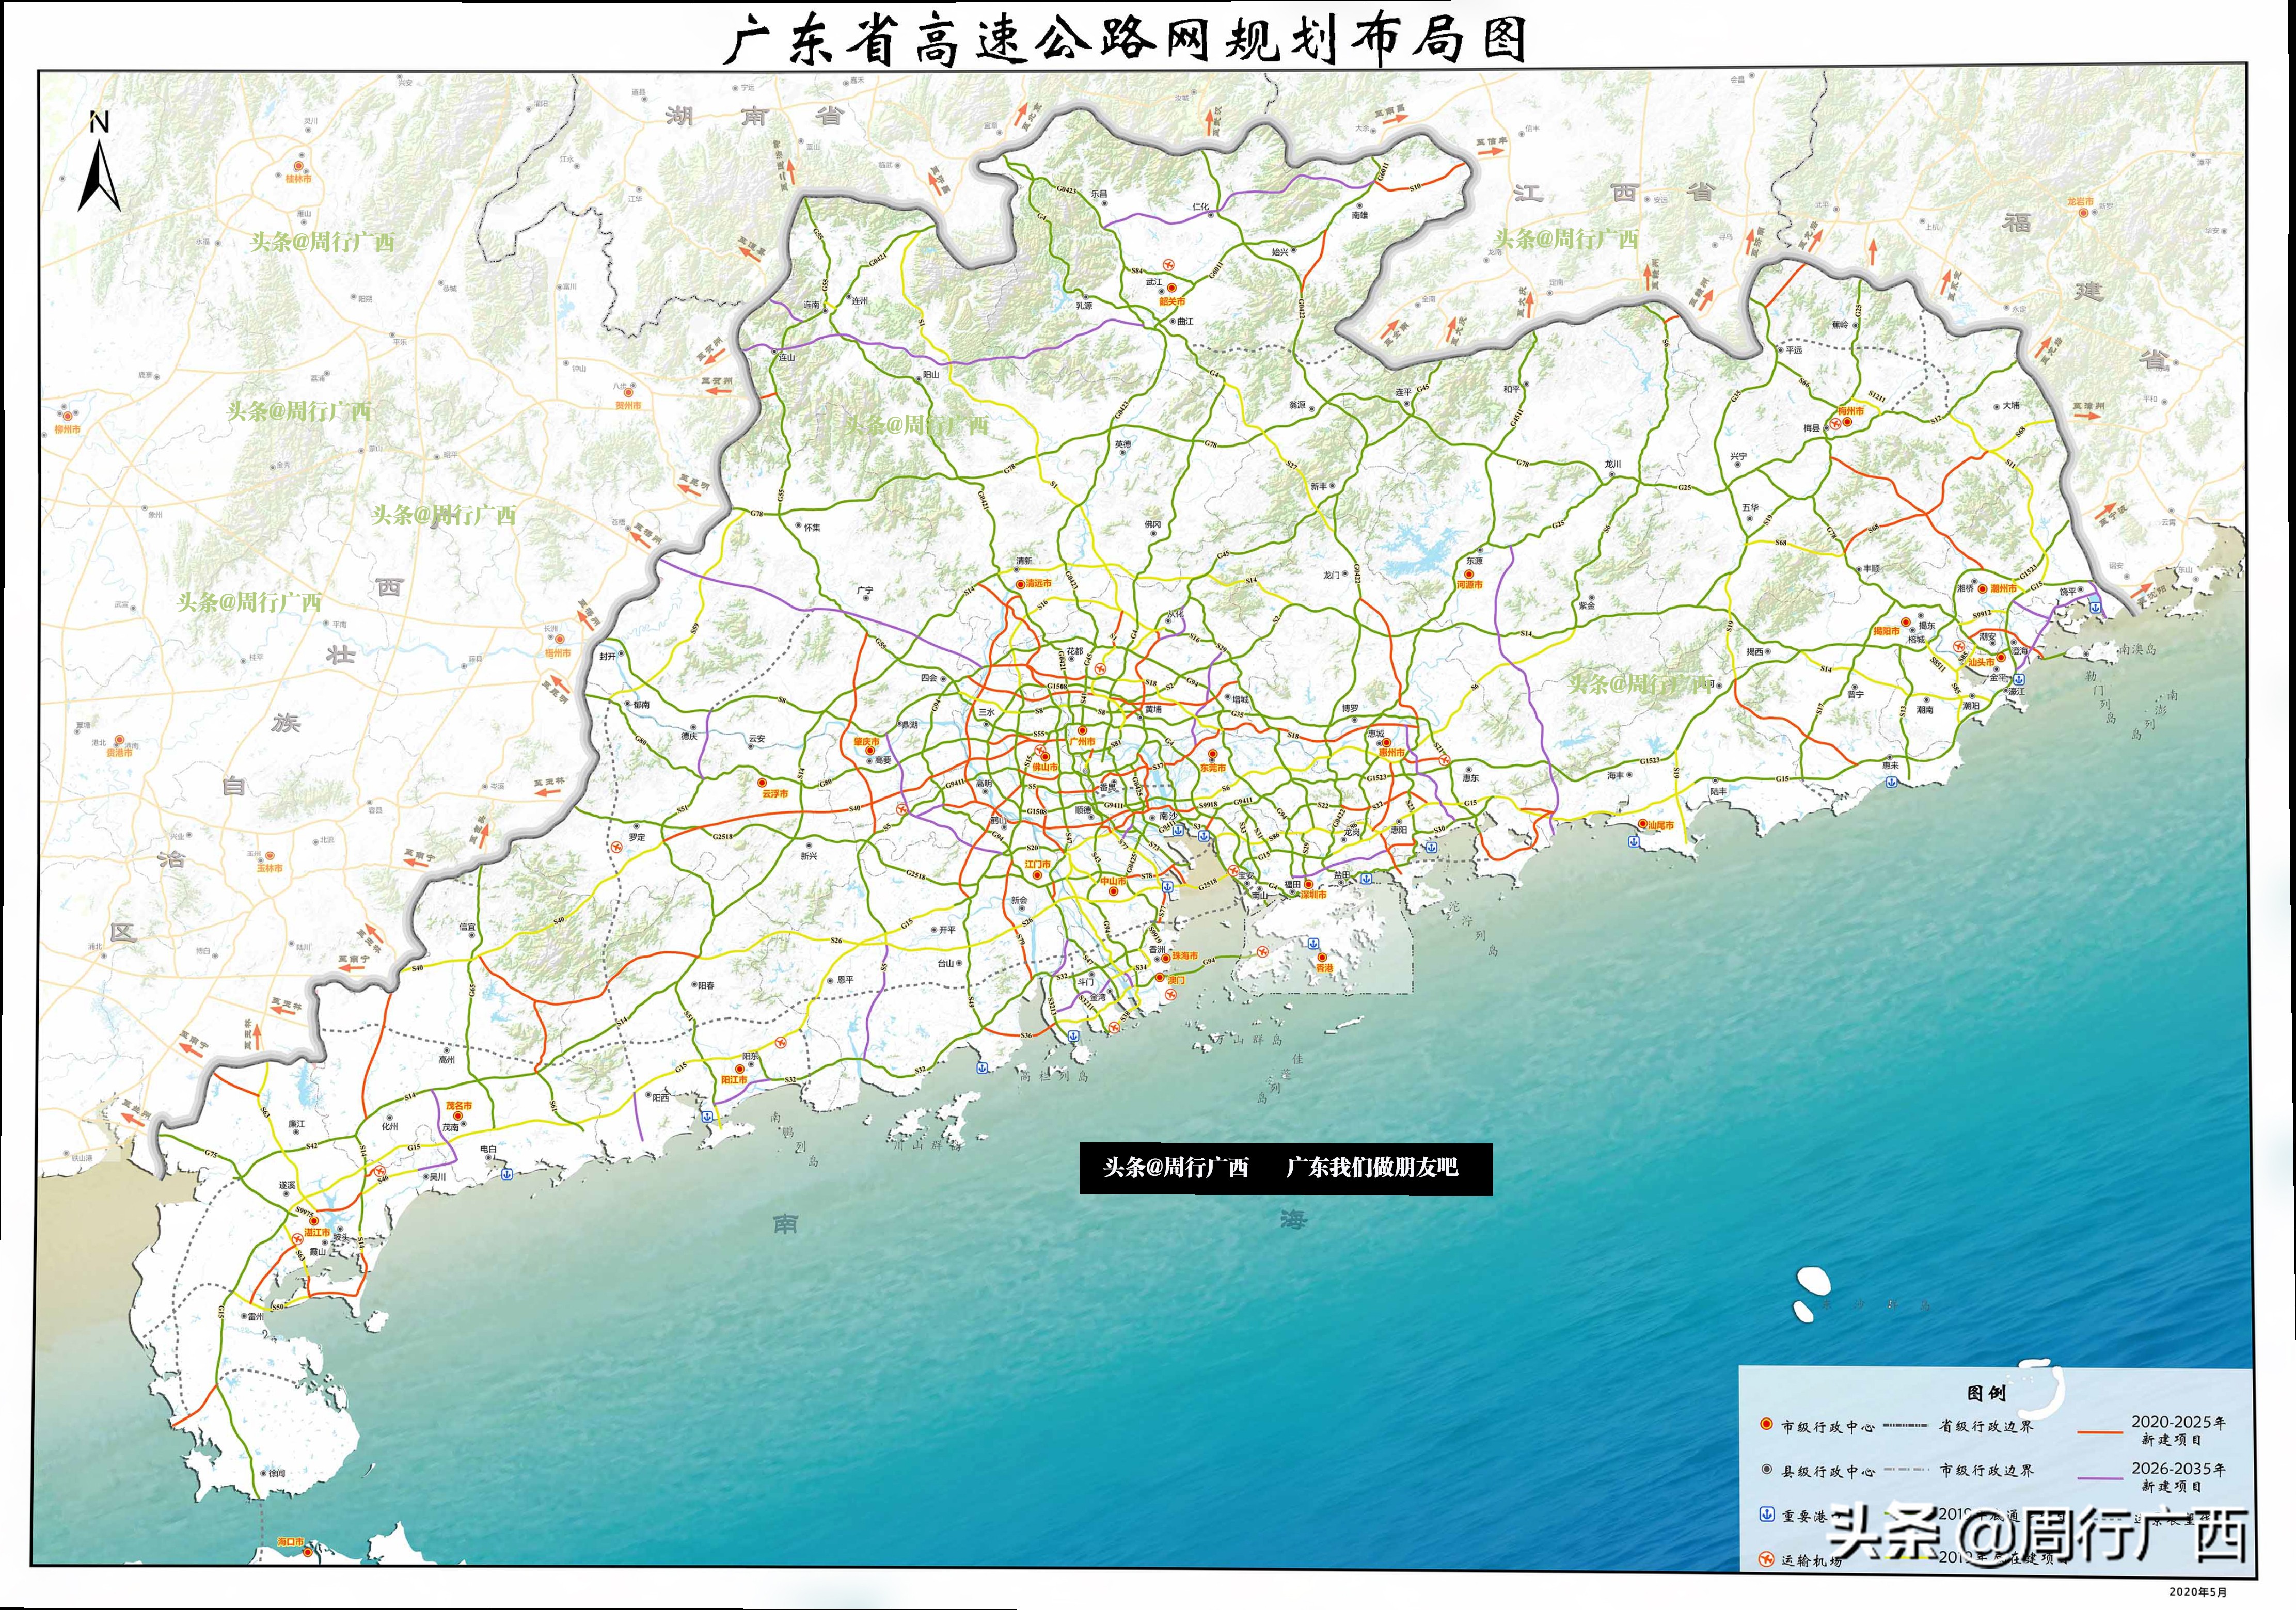
Task: Click the anchor port icon in the legend
Action: 1767,1514
